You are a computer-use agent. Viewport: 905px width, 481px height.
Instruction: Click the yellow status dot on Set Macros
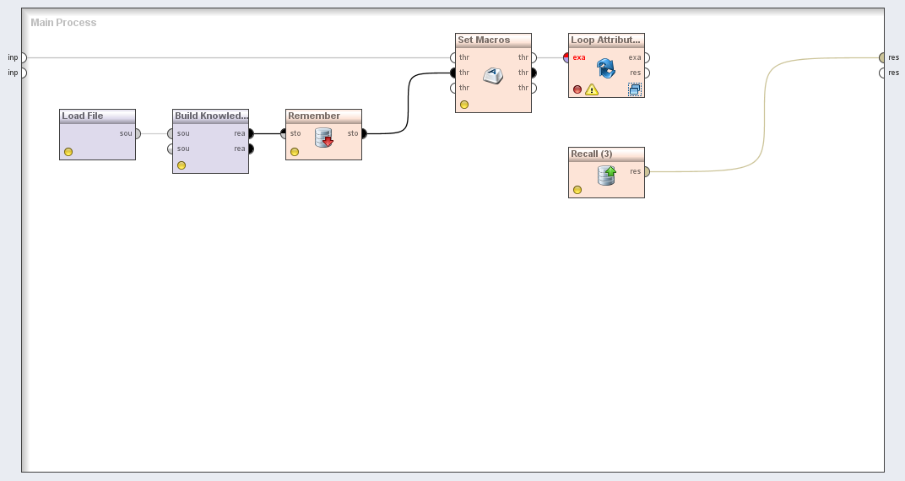(x=464, y=105)
